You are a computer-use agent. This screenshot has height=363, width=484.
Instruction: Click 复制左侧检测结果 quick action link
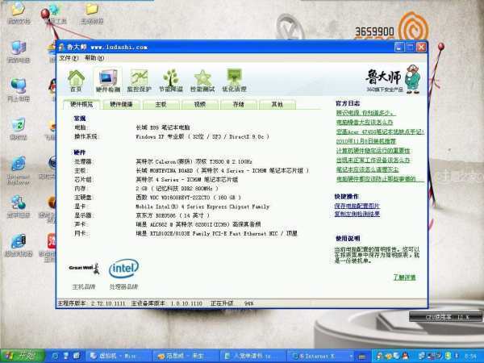pos(357,214)
